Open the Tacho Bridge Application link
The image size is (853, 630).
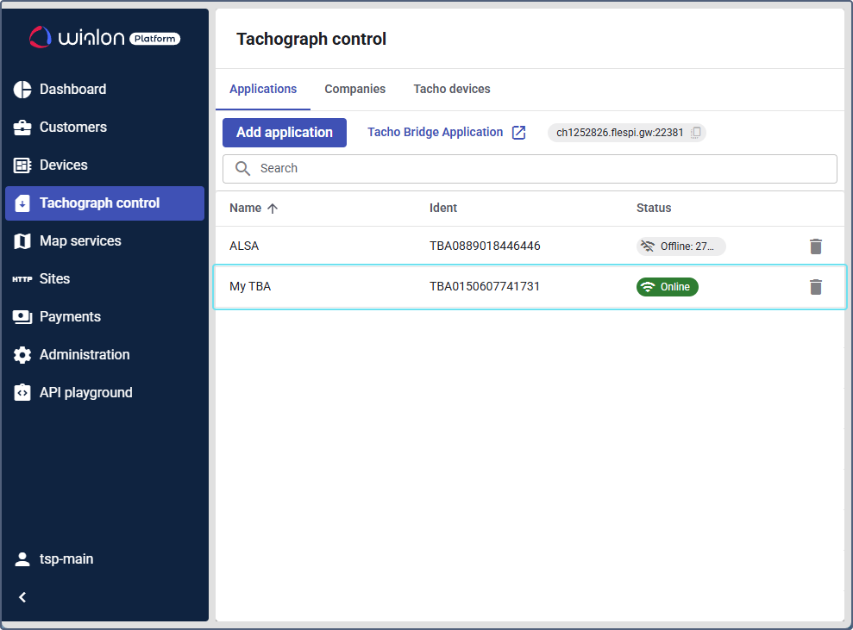(x=435, y=133)
